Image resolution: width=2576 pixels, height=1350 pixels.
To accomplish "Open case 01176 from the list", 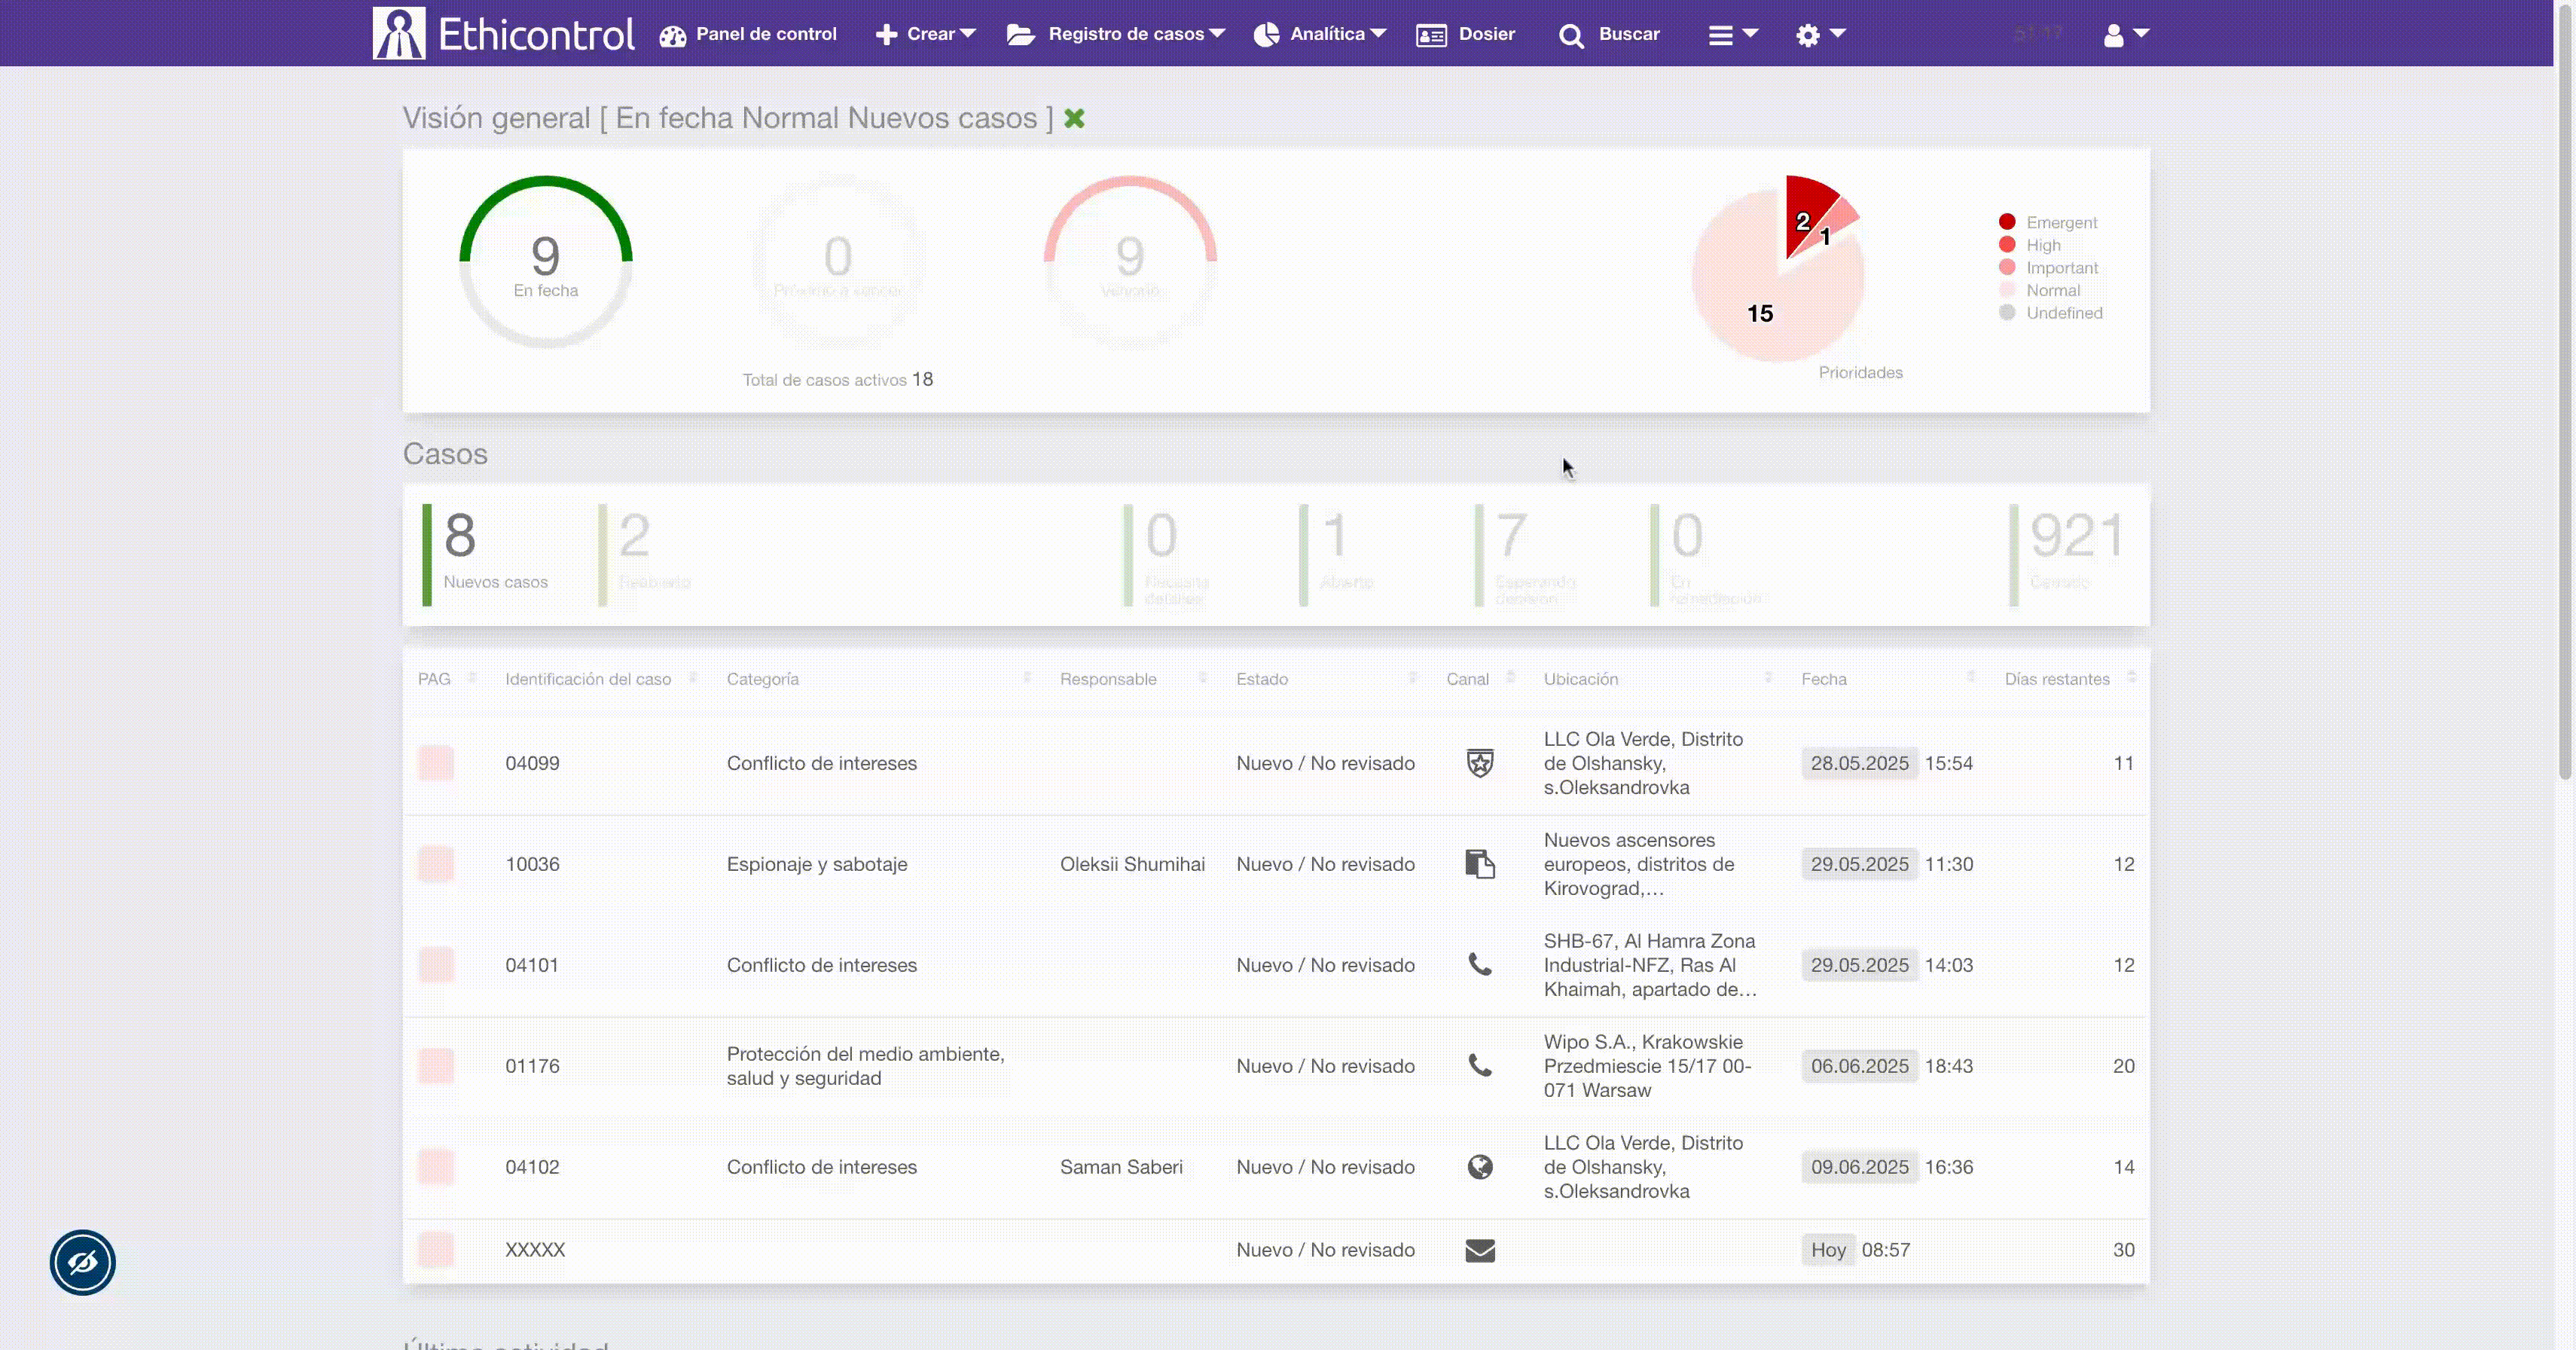I will pyautogui.click(x=532, y=1066).
